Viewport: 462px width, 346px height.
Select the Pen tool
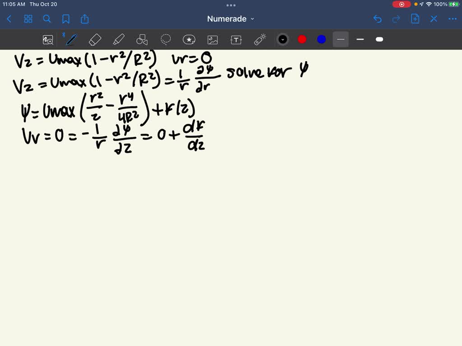click(71, 40)
